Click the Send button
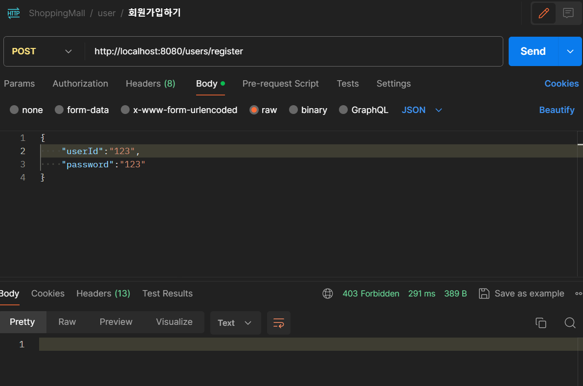Image resolution: width=583 pixels, height=386 pixels. [x=533, y=51]
